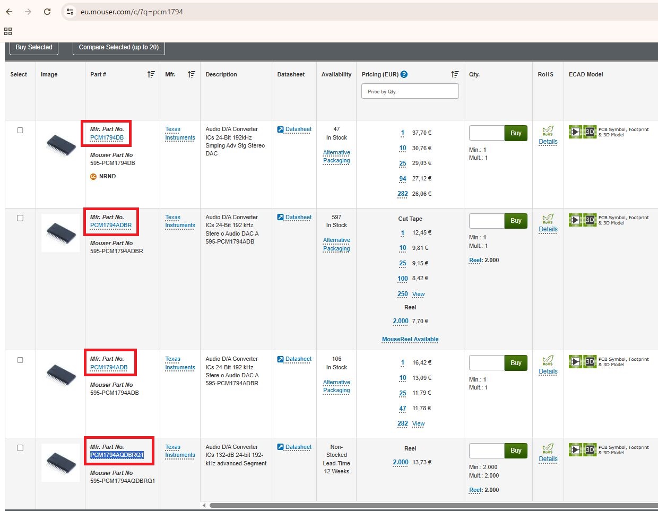Click quantity input field for PCM1794ADBR
The height and width of the screenshot is (511, 658).
tap(487, 221)
